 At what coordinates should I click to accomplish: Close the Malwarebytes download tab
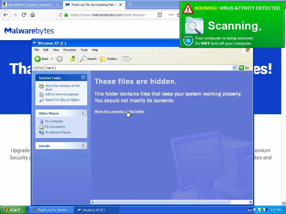coord(121,5)
